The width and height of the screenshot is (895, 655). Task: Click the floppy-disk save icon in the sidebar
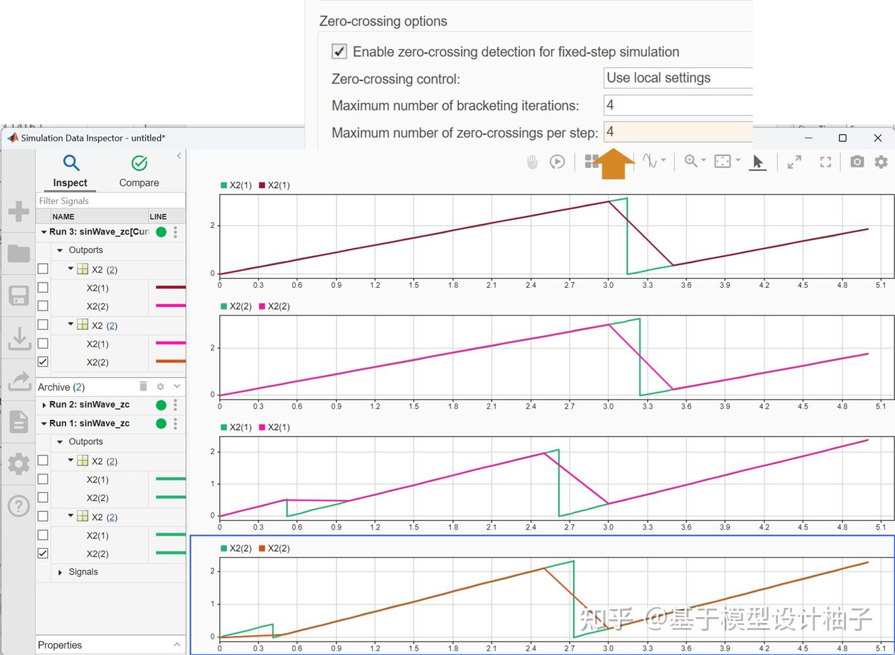point(18,296)
